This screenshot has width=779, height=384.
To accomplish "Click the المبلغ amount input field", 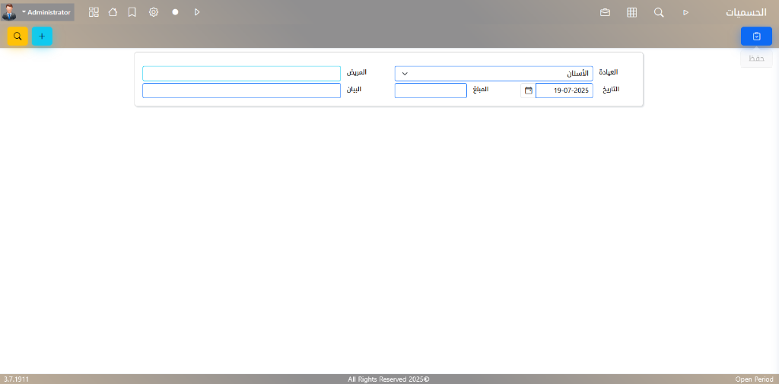I will [430, 90].
